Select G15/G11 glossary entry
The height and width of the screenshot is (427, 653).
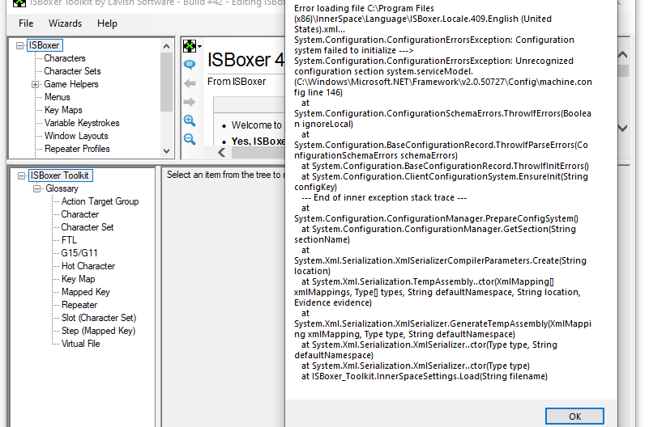79,253
